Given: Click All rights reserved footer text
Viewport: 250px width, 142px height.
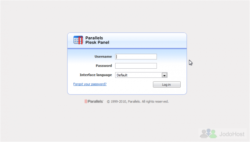Looking at the screenshot, I should pos(155,102).
